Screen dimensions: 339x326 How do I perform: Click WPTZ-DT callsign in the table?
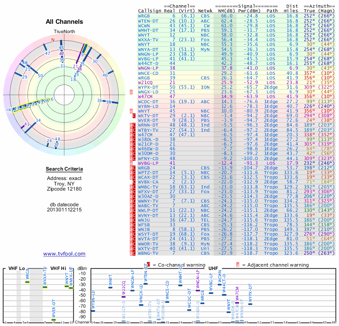click(148, 172)
